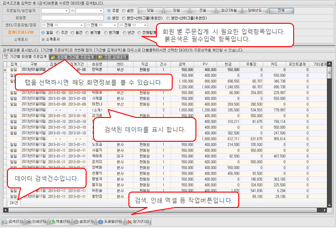Export with the 엑셀[F6] button
336x228 pixels.
click(x=60, y=221)
